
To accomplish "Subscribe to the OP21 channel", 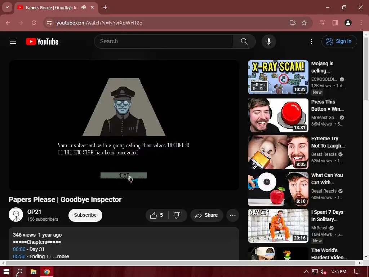I will 85,215.
